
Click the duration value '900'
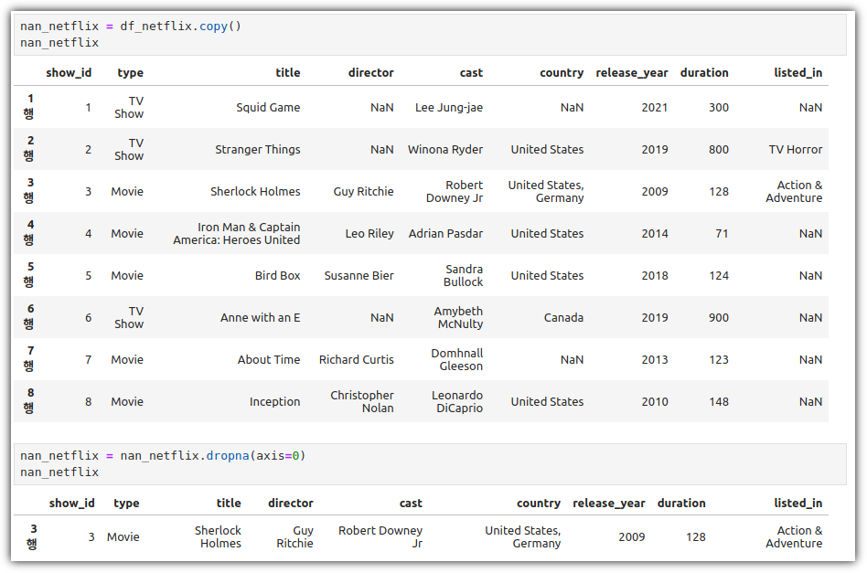[719, 317]
